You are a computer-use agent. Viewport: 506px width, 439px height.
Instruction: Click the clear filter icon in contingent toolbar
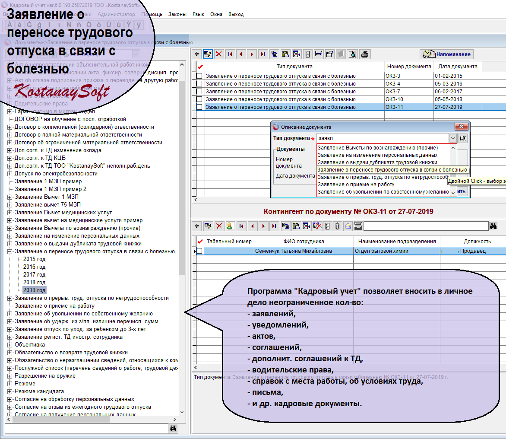click(317, 226)
